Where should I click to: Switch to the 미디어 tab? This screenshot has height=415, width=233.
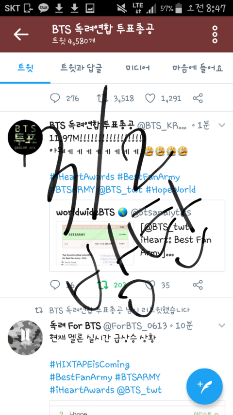pos(138,68)
